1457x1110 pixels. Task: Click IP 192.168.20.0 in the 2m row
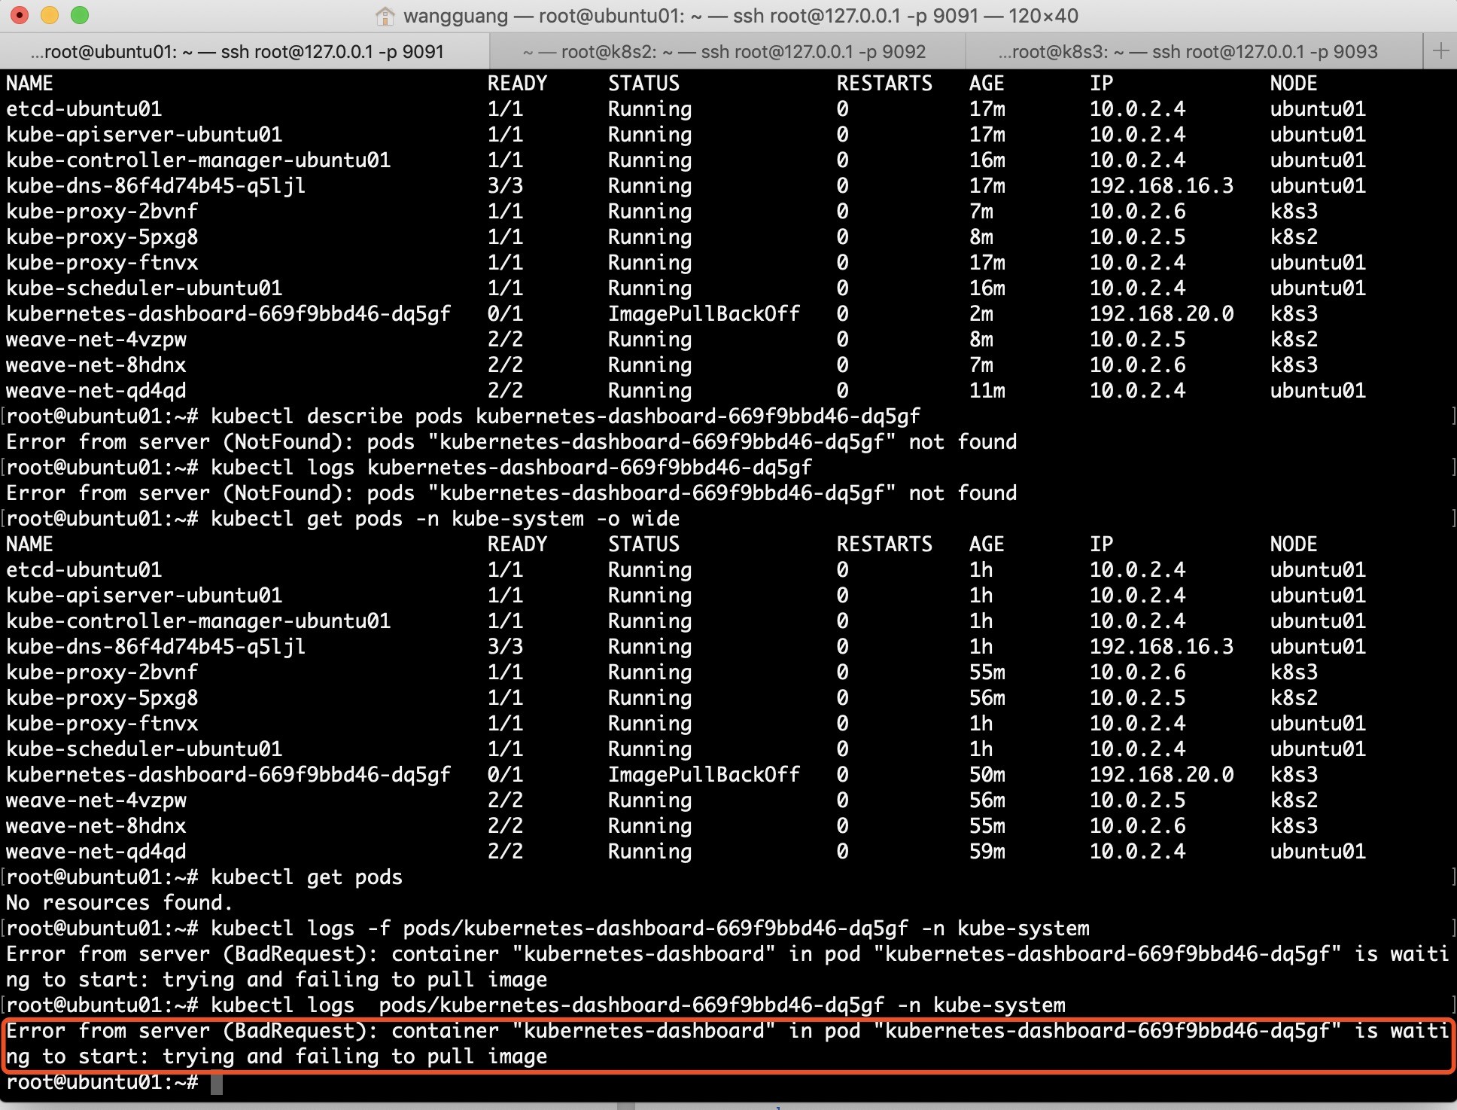click(1161, 314)
